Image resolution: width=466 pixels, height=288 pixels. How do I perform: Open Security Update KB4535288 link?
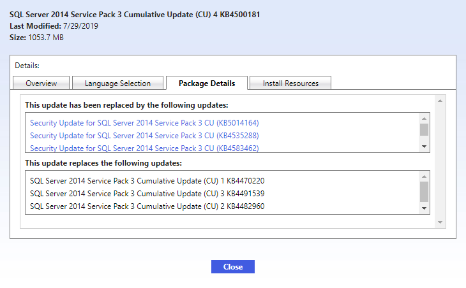tap(144, 135)
